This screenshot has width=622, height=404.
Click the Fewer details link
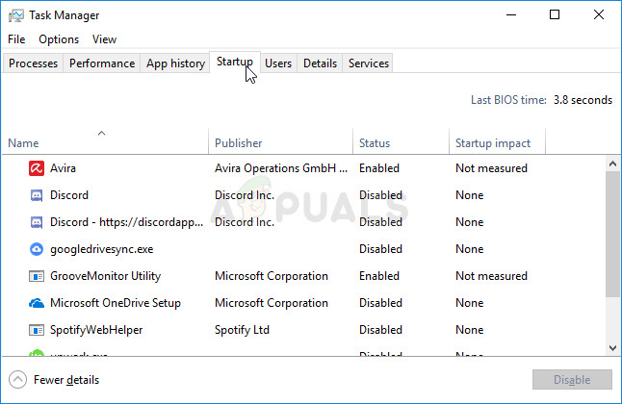[x=65, y=380]
